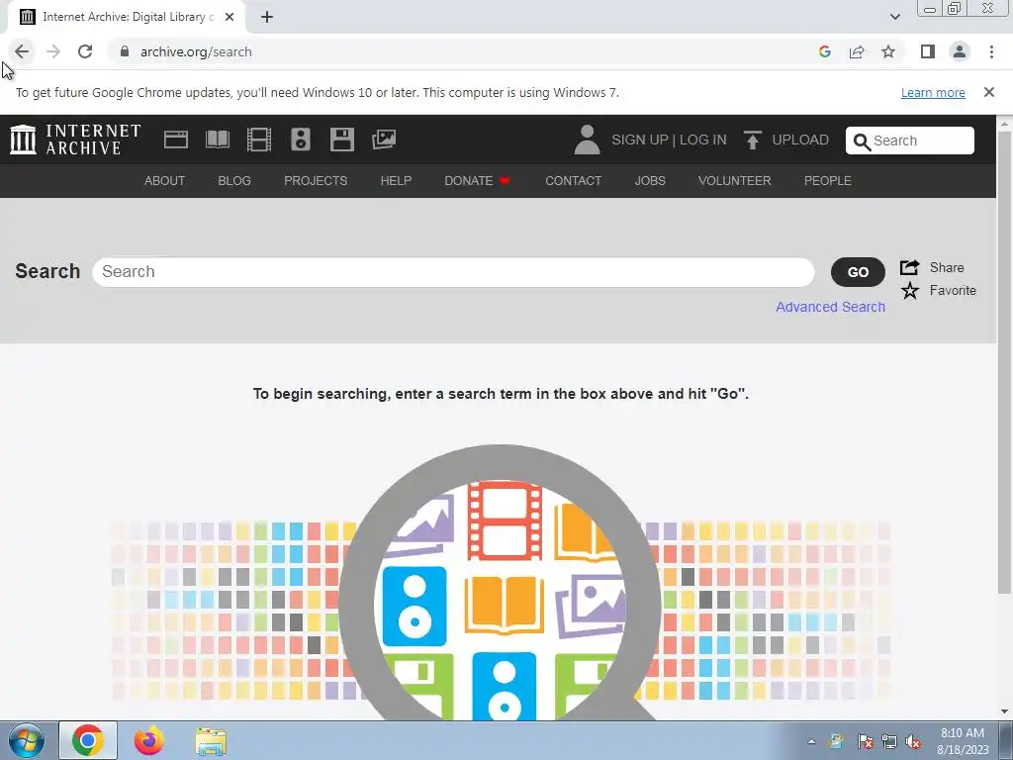Image resolution: width=1013 pixels, height=760 pixels.
Task: Open a new tab with plus button
Action: [267, 17]
